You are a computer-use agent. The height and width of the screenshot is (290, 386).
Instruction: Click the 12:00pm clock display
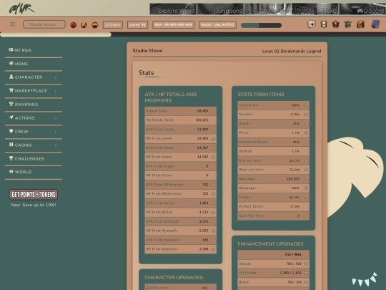(x=113, y=24)
